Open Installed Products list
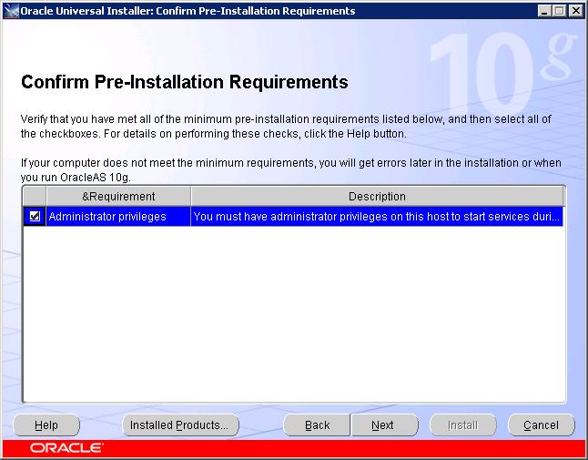This screenshot has width=588, height=460. [x=180, y=425]
